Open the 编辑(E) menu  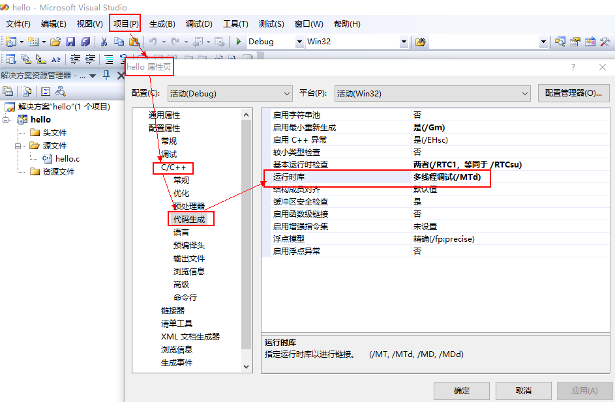[x=53, y=24]
